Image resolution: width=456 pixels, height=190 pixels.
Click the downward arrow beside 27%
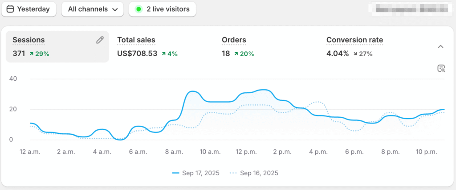click(x=355, y=54)
